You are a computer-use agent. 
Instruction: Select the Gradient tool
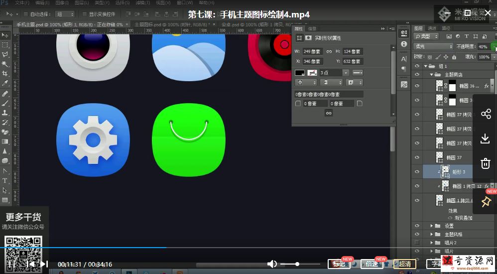tap(5, 141)
